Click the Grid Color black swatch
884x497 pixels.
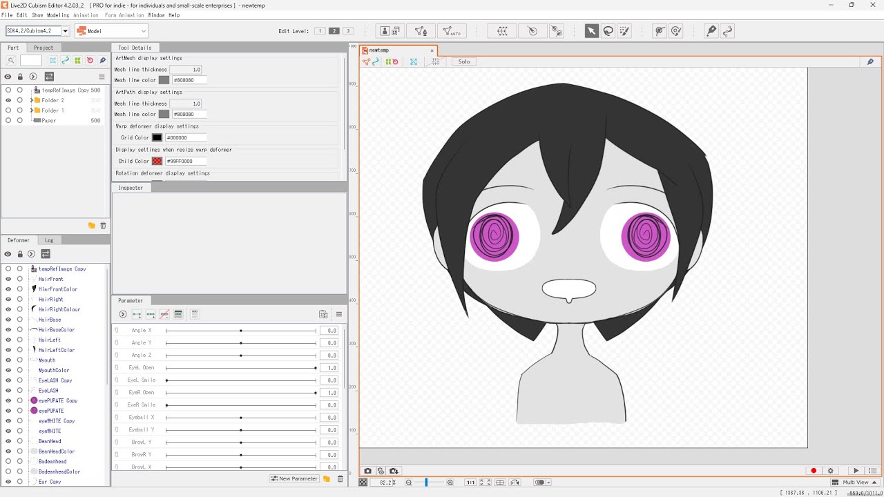click(157, 137)
